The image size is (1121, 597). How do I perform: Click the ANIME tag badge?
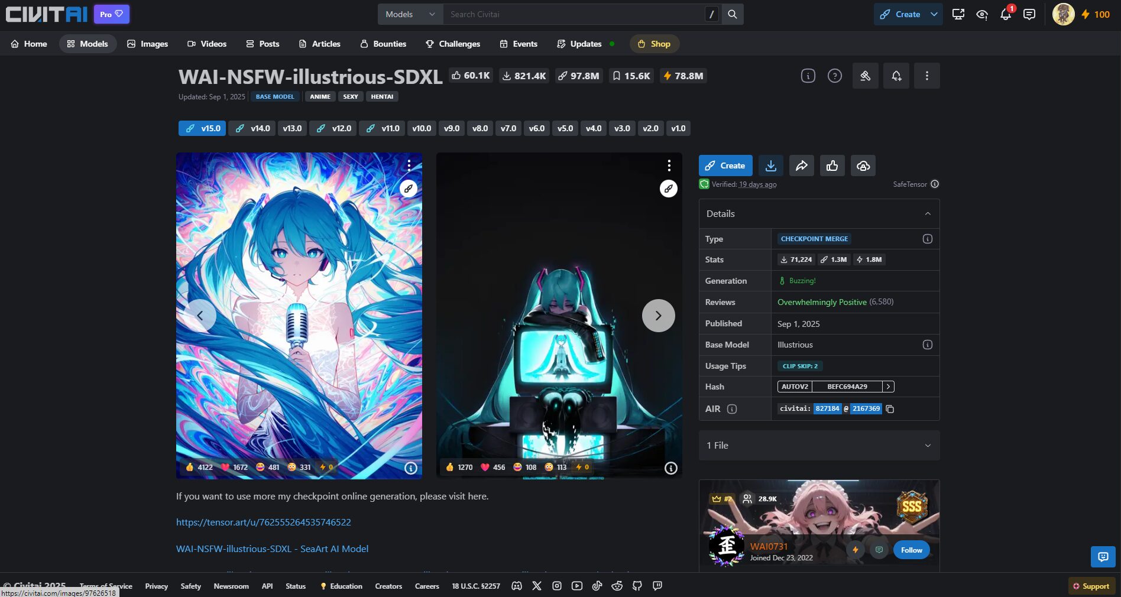320,96
